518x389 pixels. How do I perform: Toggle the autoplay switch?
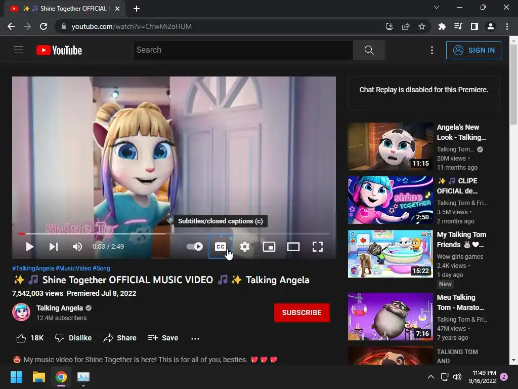point(195,247)
